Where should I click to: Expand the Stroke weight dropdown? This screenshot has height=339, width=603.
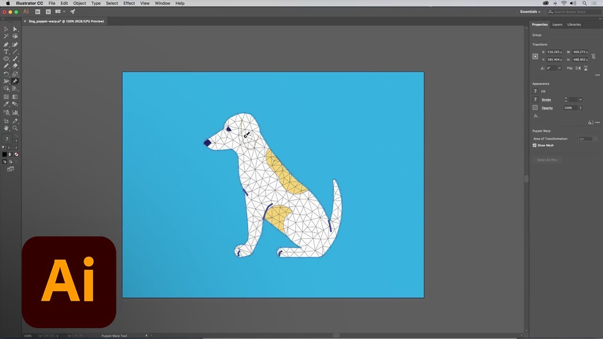click(x=580, y=99)
